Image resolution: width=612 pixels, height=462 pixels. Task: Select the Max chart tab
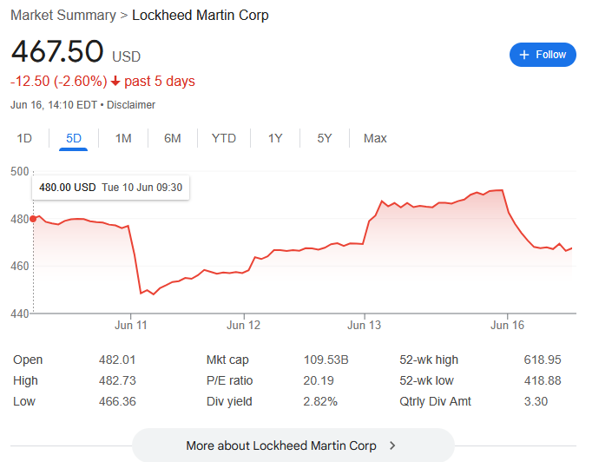click(x=375, y=138)
